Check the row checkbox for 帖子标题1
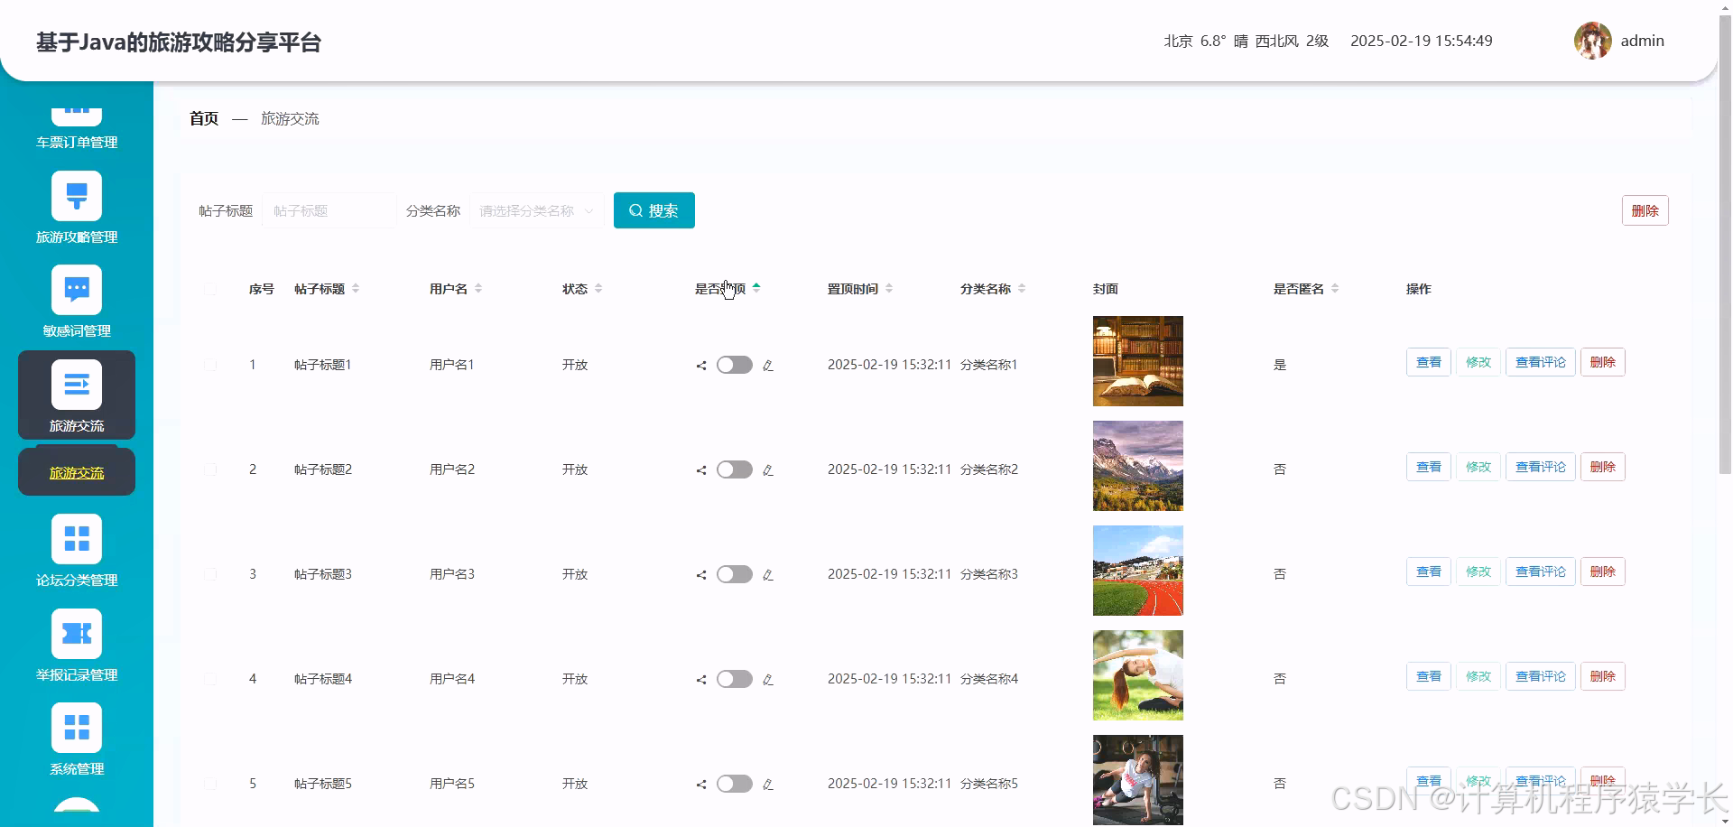 click(x=210, y=365)
